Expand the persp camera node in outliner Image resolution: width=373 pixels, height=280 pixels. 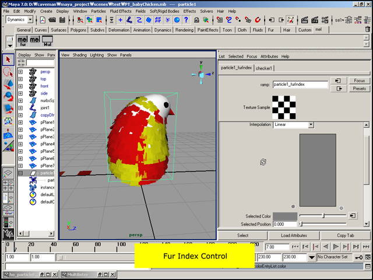pyautogui.click(x=21, y=72)
